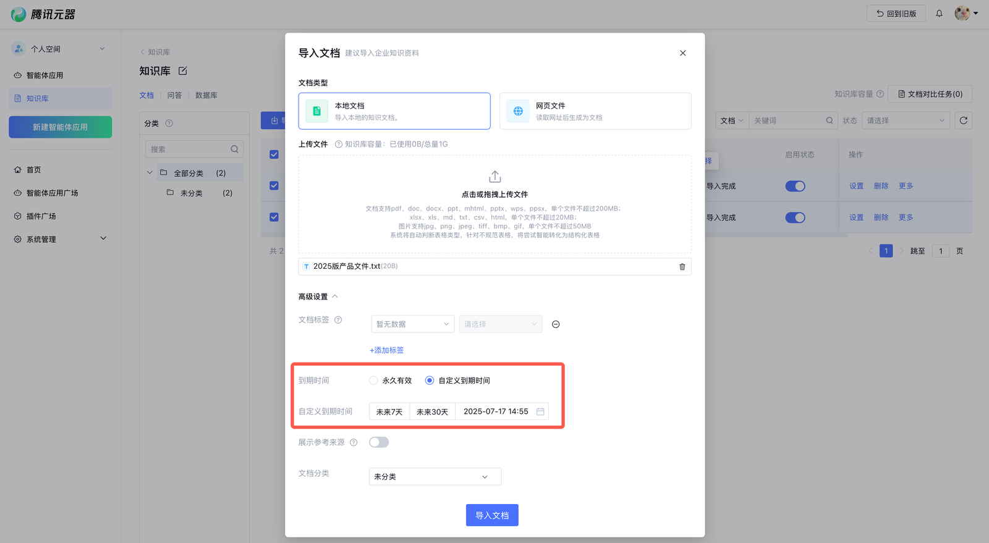The height and width of the screenshot is (543, 989).
Task: Choose the 未来30天 expiry preset
Action: 432,411
